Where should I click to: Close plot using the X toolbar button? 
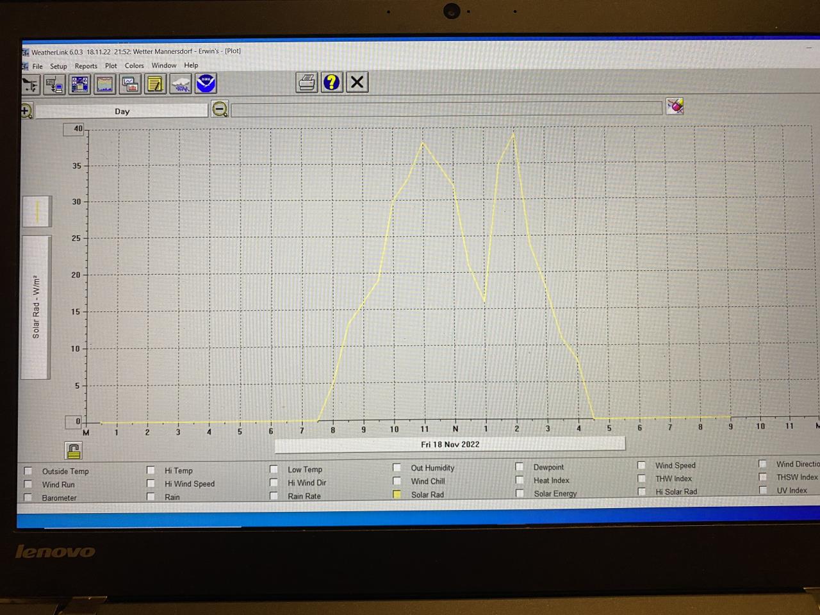coord(357,82)
